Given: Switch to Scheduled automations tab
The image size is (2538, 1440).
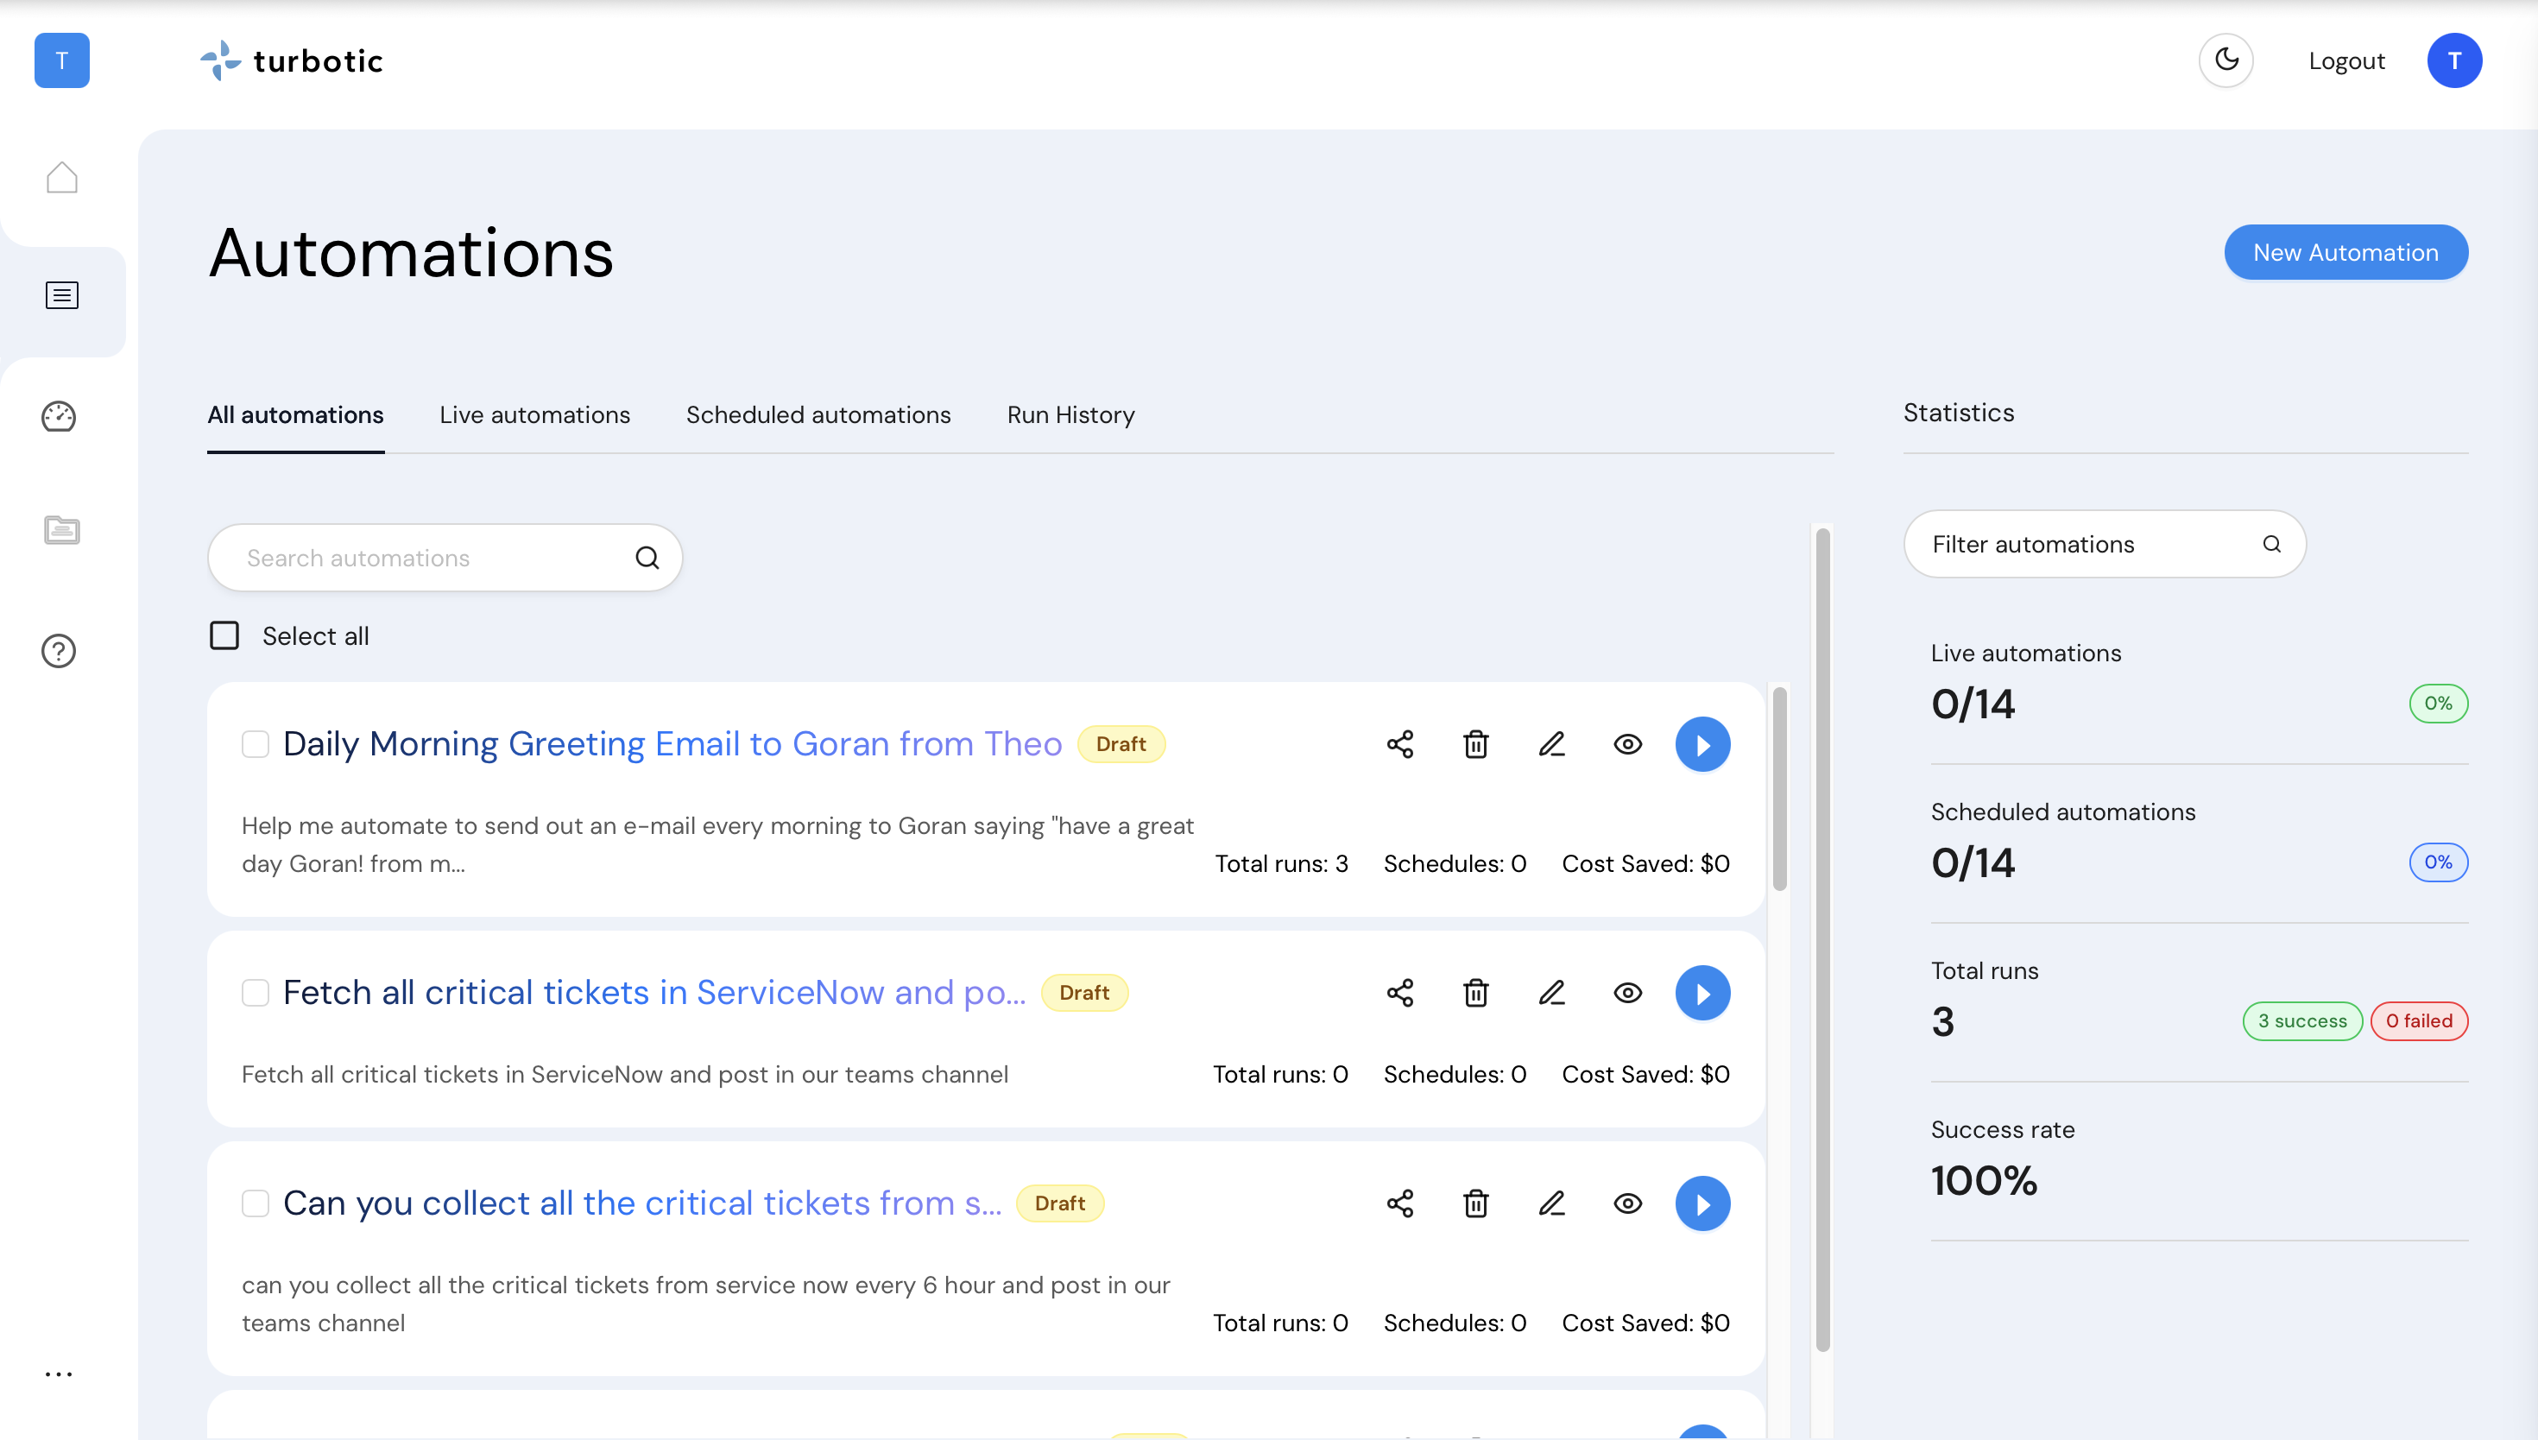Looking at the screenshot, I should pos(818,415).
